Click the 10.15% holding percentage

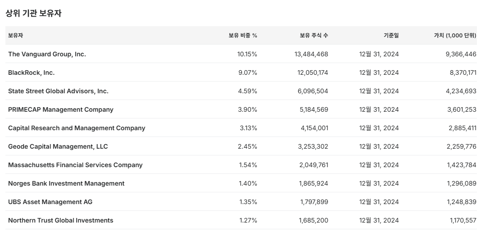[247, 54]
